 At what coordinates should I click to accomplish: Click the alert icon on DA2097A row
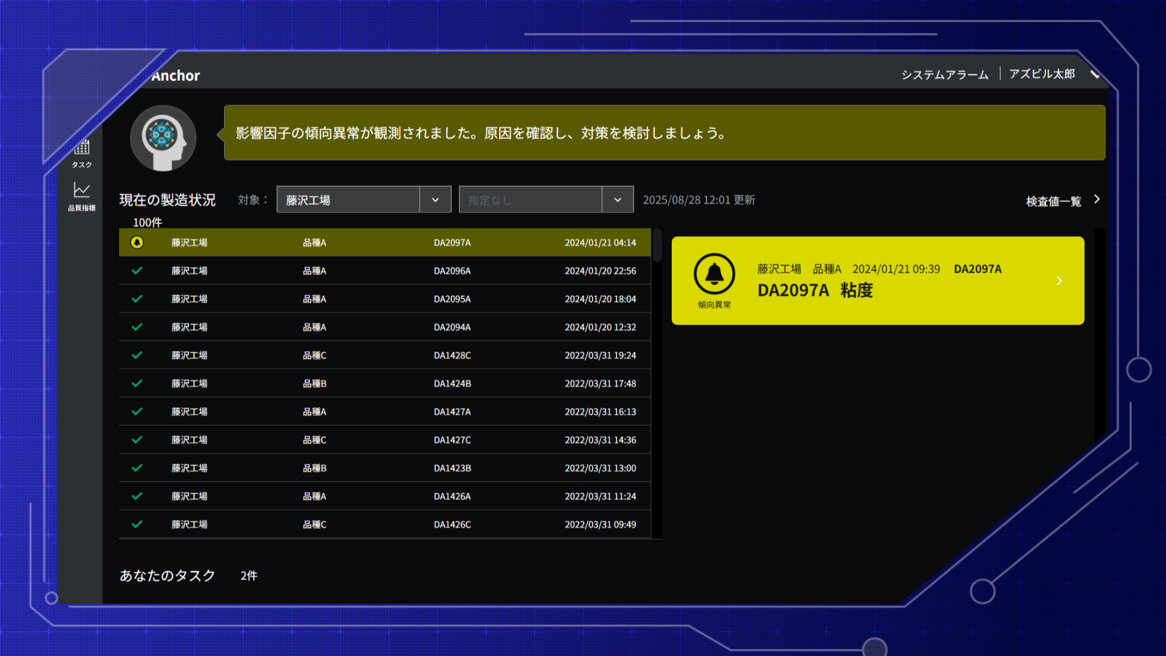[137, 242]
